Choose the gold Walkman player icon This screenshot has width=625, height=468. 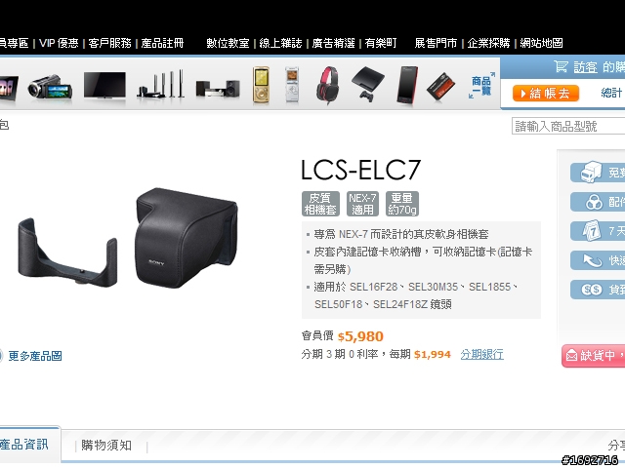(261, 85)
